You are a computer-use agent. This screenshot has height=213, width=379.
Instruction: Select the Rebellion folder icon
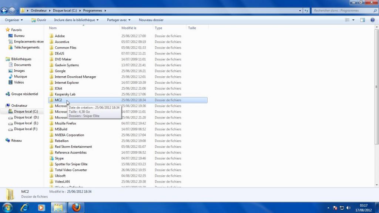(x=51, y=141)
